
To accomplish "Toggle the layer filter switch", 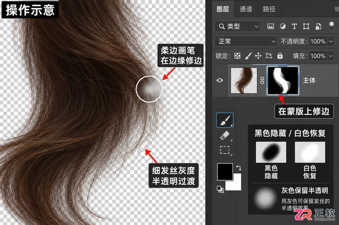I will click(x=331, y=26).
